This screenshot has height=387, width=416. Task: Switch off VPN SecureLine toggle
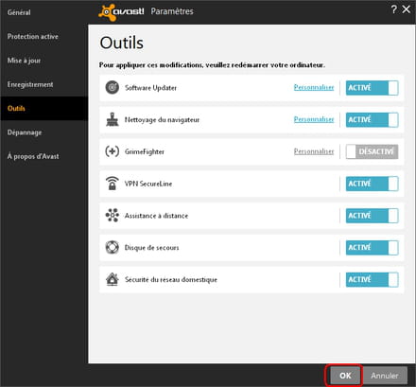tap(373, 184)
